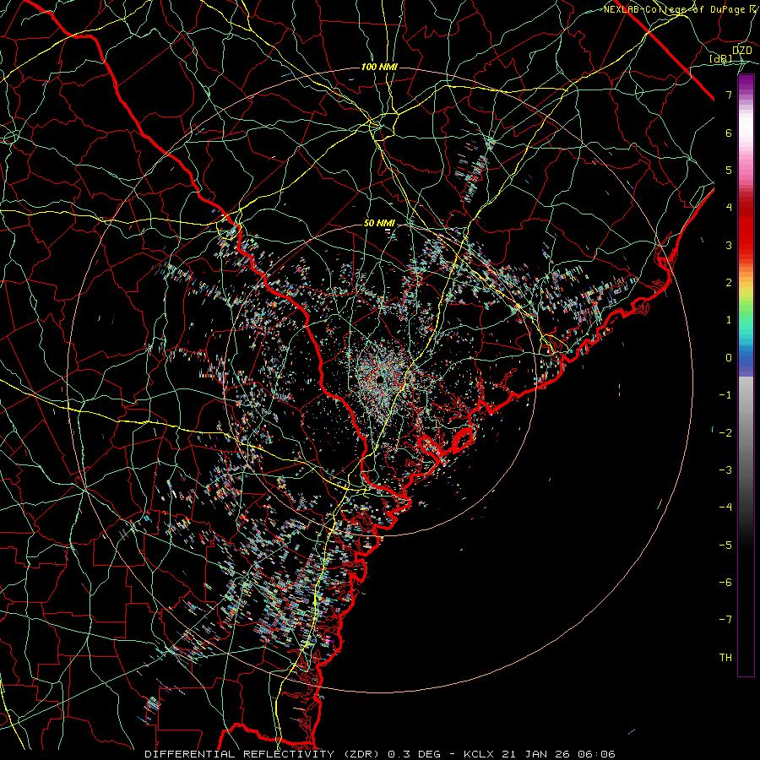The height and width of the screenshot is (760, 760).
Task: Click the ZDR color scale bar
Action: coord(746,375)
